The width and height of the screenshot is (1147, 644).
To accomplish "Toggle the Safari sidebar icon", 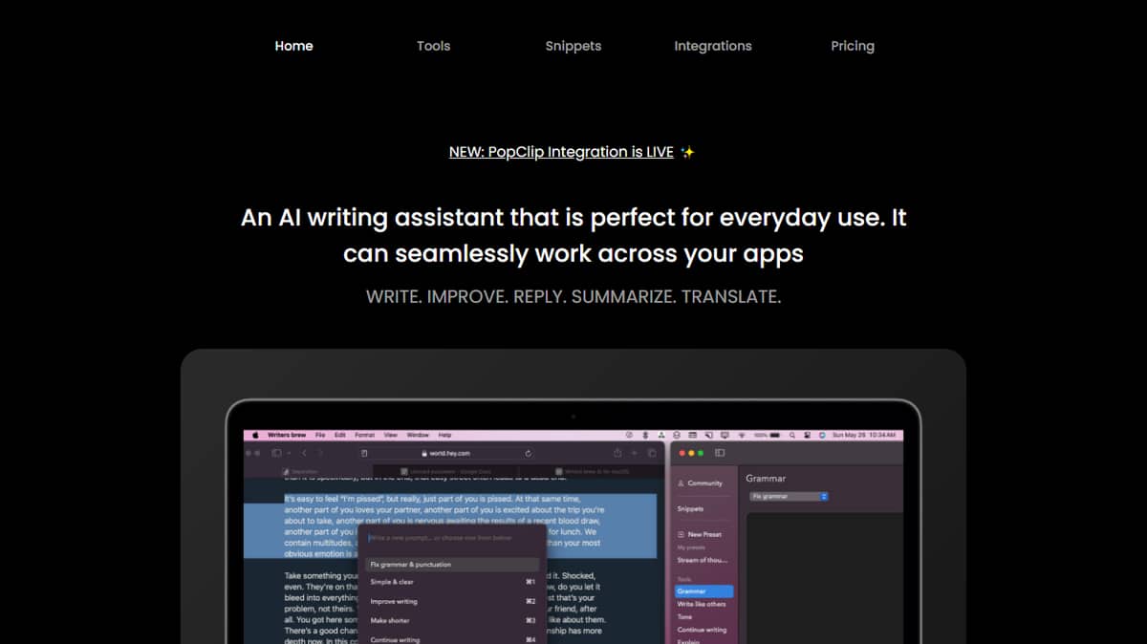I will coord(276,453).
